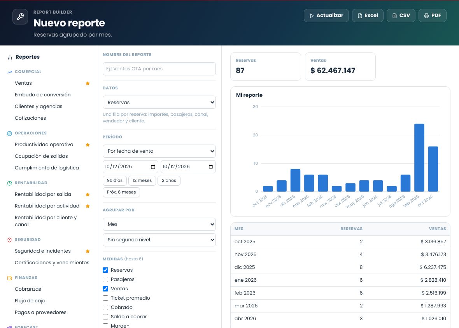Viewport: 459px width, 328px height.
Task: Go to Cobranzas report
Action: (28, 289)
